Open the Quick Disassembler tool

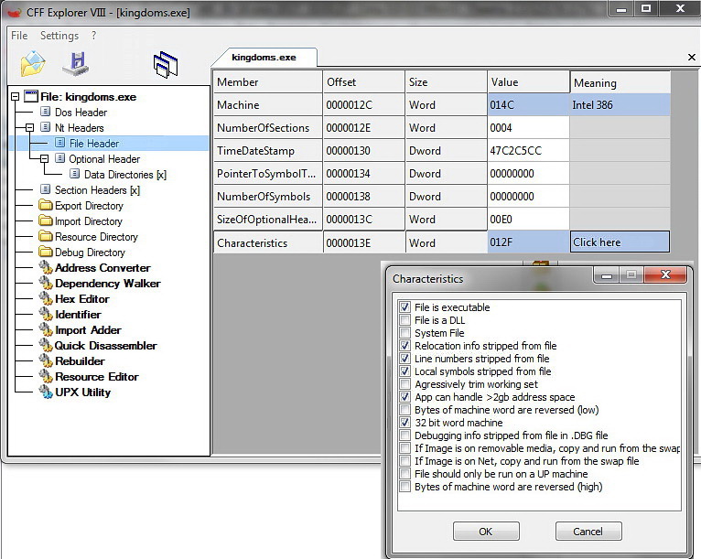[105, 346]
